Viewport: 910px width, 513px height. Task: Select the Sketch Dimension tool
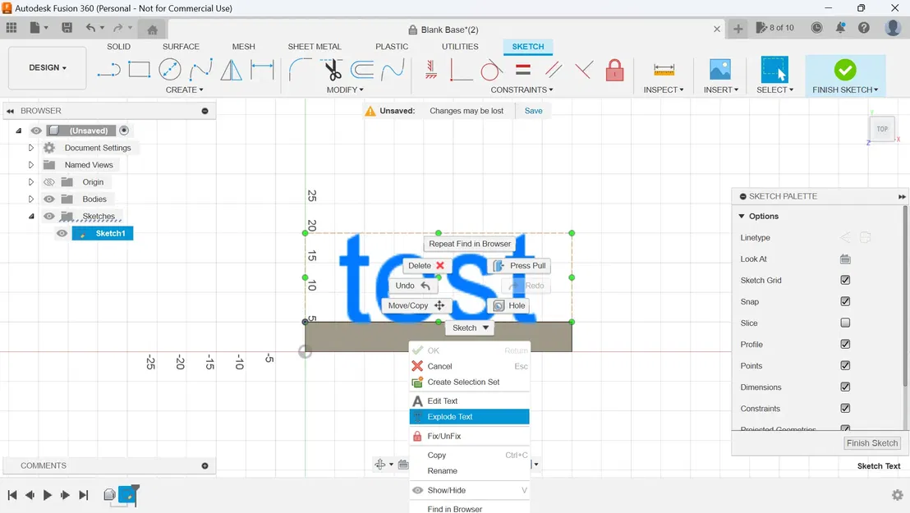pyautogui.click(x=262, y=71)
